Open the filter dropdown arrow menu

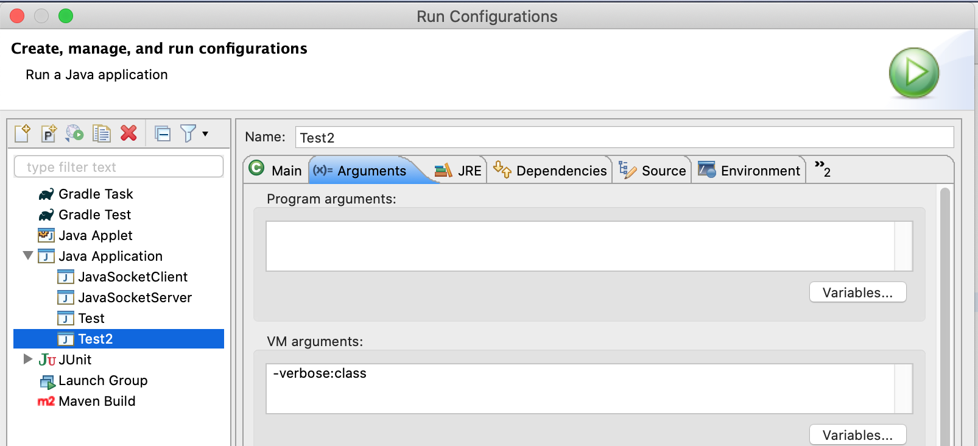pyautogui.click(x=205, y=134)
